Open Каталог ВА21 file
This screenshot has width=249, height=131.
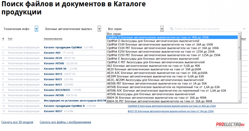(x=53, y=79)
